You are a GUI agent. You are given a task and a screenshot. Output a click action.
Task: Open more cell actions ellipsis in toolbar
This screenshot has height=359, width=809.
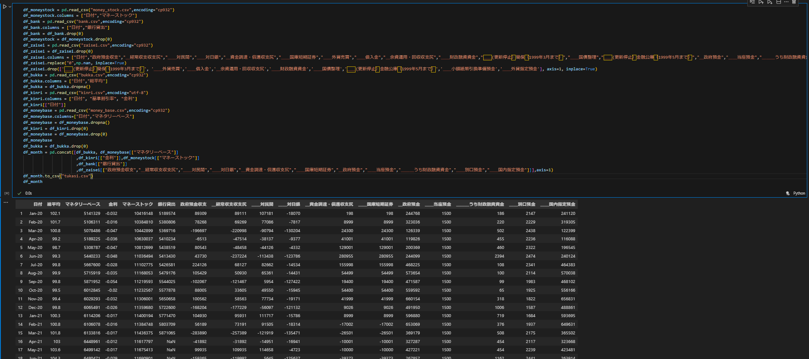pyautogui.click(x=786, y=2)
